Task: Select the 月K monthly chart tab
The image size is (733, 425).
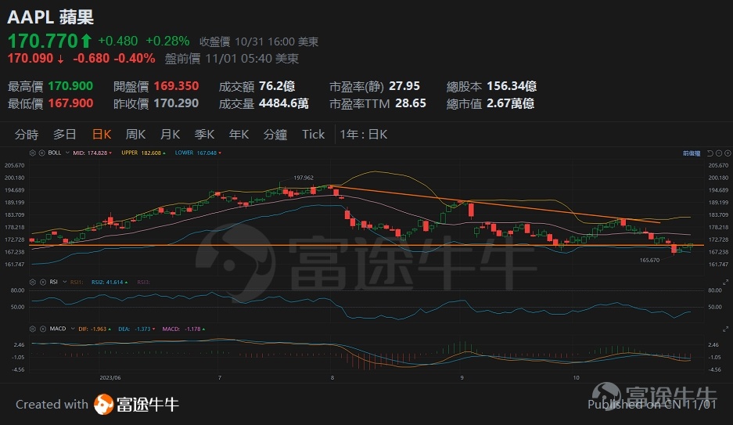Action: coord(170,135)
